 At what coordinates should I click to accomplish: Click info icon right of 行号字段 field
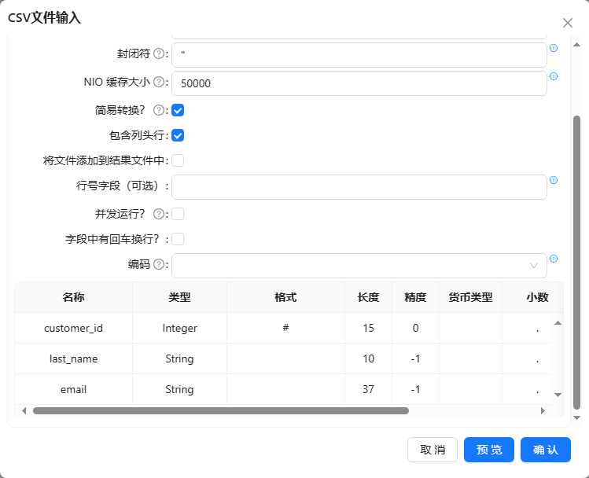pyautogui.click(x=554, y=180)
